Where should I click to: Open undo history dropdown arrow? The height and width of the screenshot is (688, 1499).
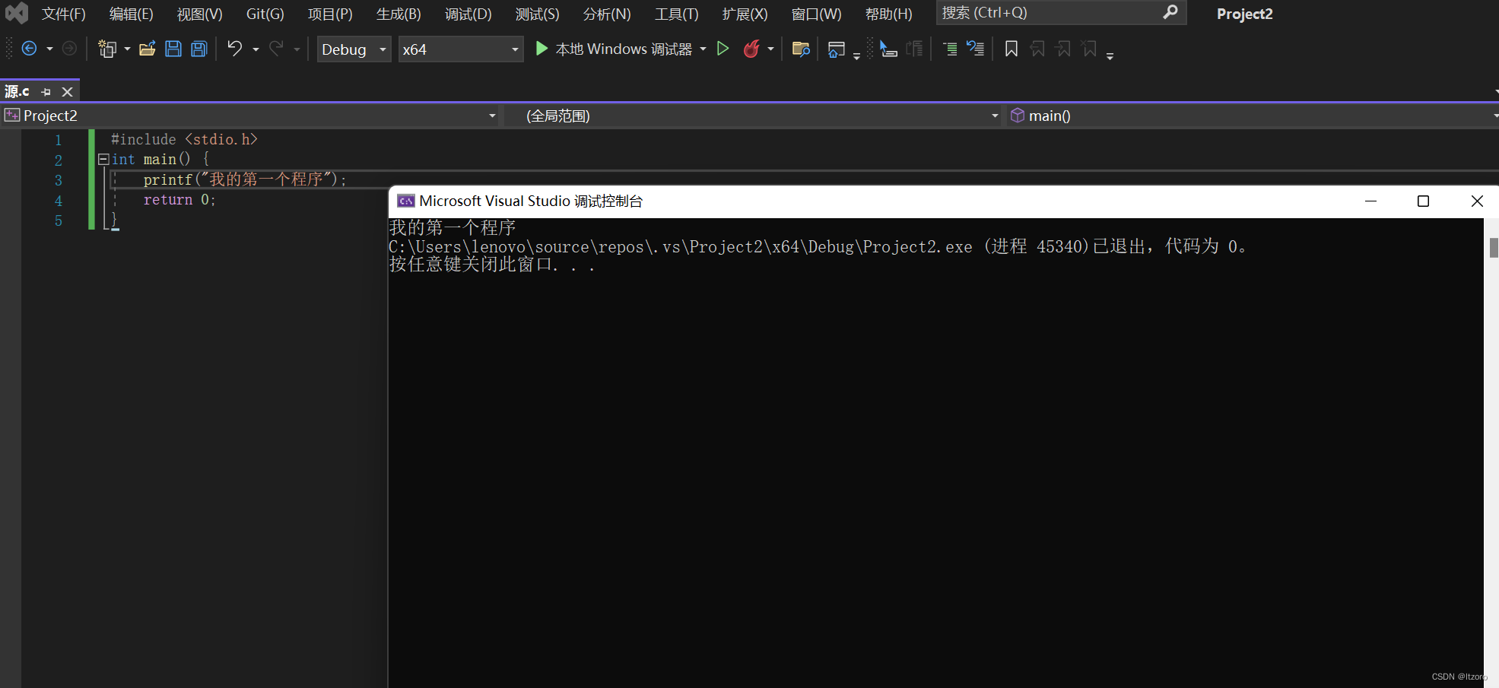tap(256, 49)
